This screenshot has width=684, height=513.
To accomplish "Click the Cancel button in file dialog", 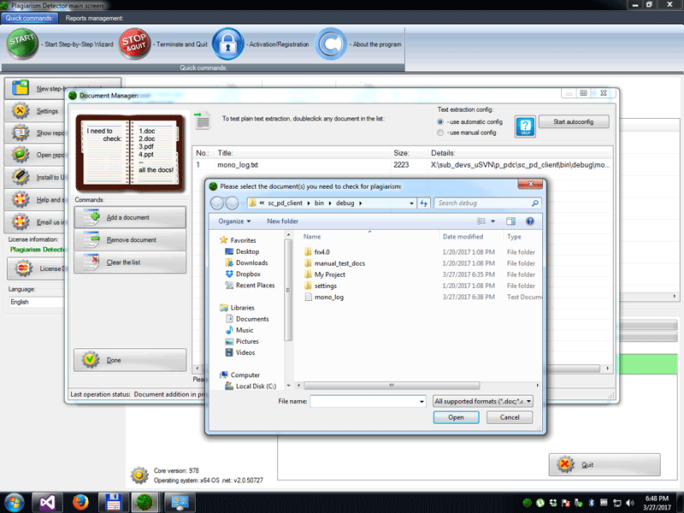I will [x=510, y=417].
